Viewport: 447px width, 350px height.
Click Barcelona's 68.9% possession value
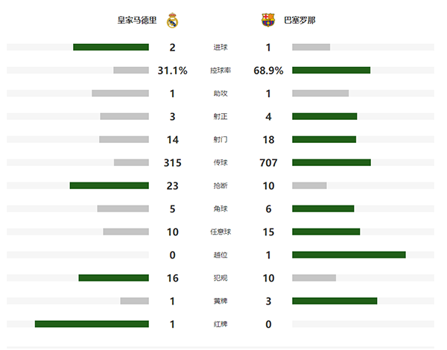(268, 71)
